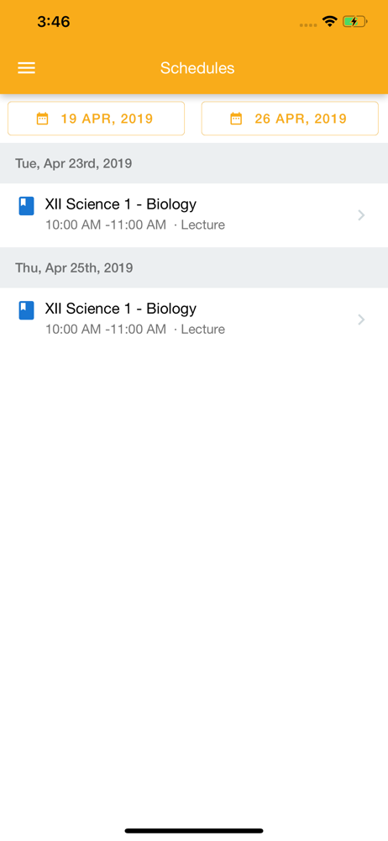
Task: Tap the battery charging icon
Action: click(354, 22)
